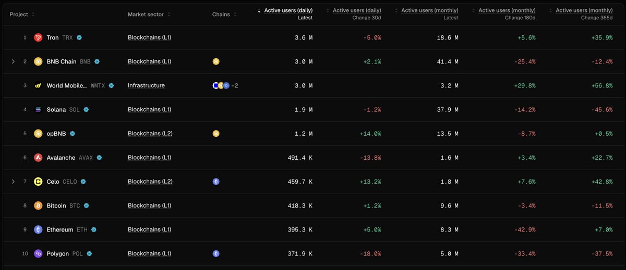The image size is (626, 270).
Task: Select the +29.8% 180d change value
Action: pos(524,85)
